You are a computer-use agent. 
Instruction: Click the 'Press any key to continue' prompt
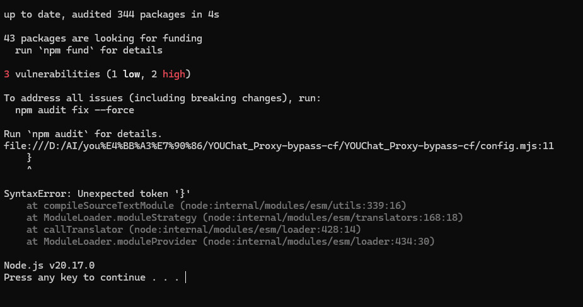pos(91,277)
